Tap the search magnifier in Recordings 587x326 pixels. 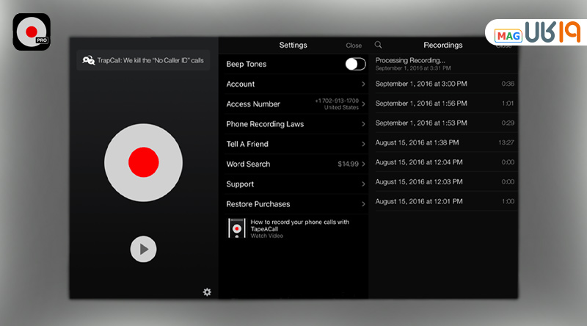[379, 46]
